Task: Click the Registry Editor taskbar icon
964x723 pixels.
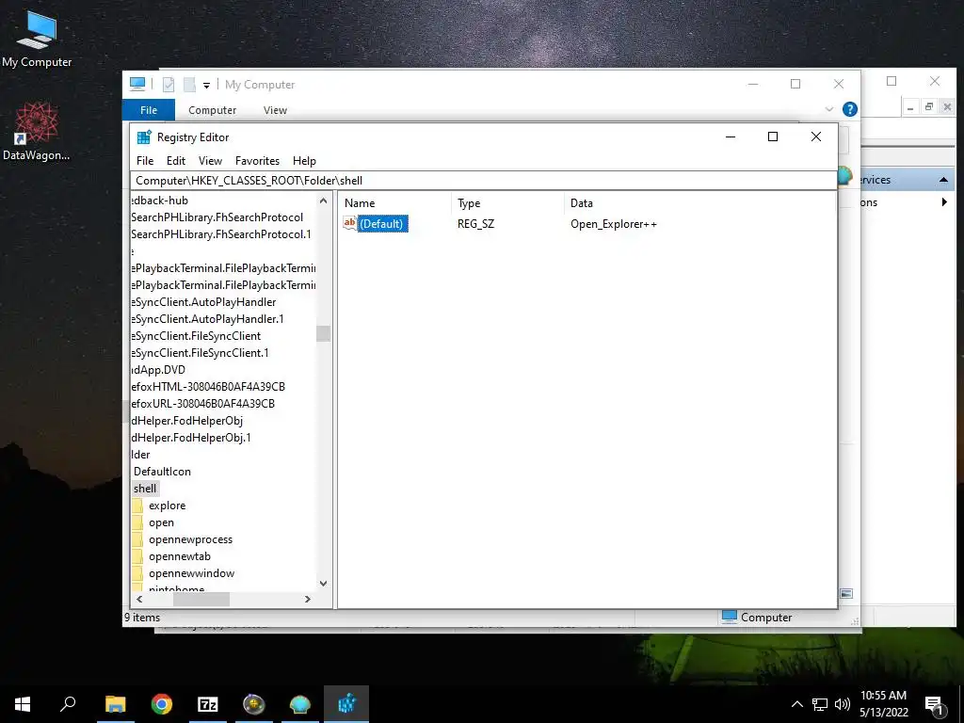Action: click(346, 704)
